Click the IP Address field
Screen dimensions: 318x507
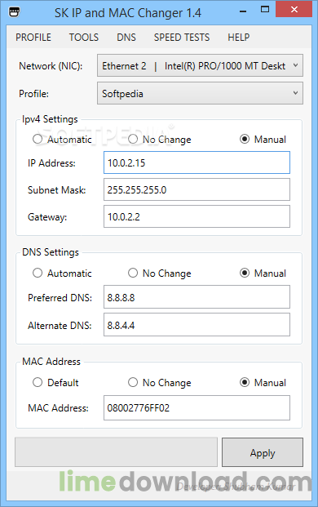[x=197, y=162]
